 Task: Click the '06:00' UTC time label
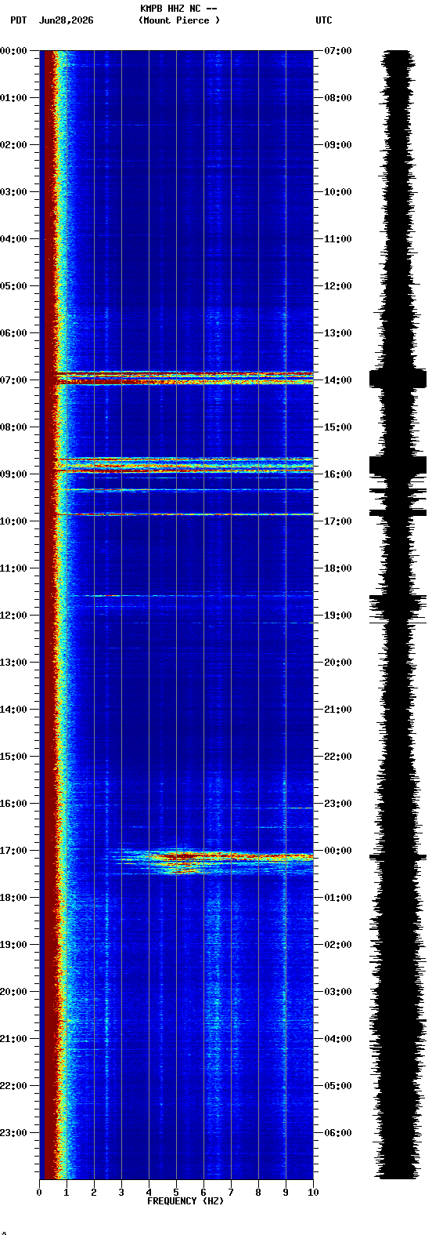pos(338,1133)
